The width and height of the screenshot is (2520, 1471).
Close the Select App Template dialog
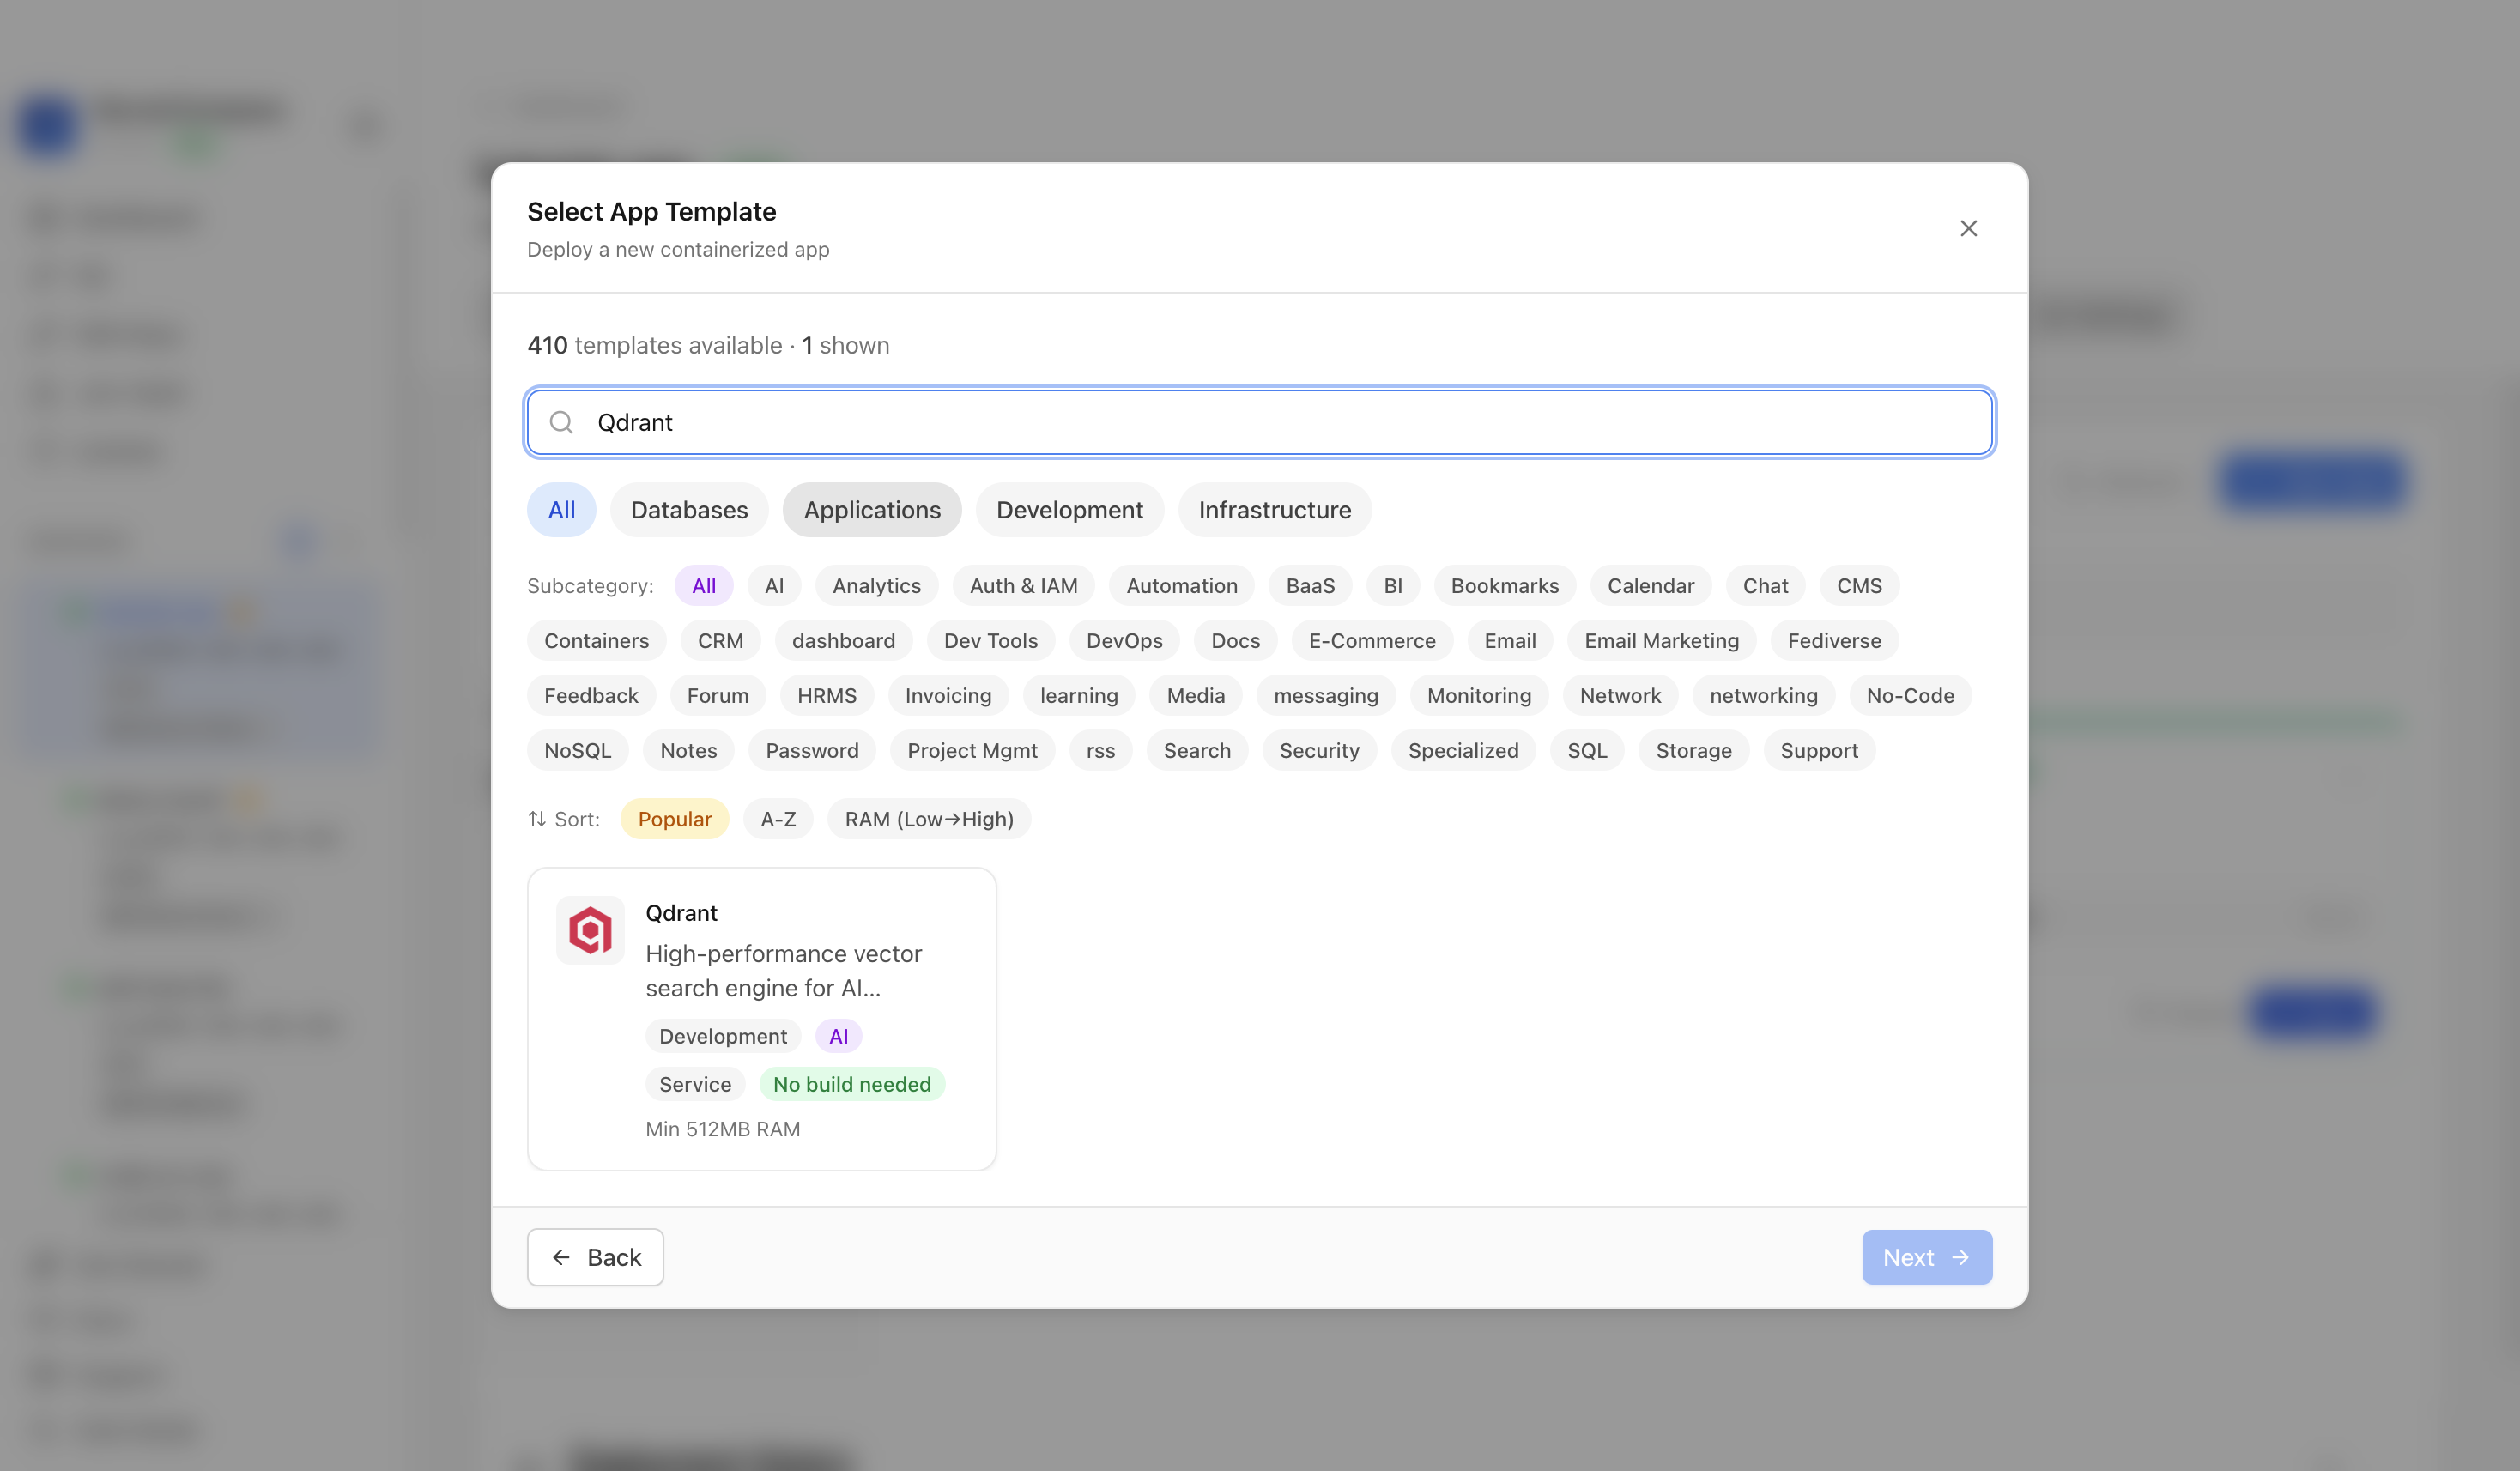pos(1968,228)
